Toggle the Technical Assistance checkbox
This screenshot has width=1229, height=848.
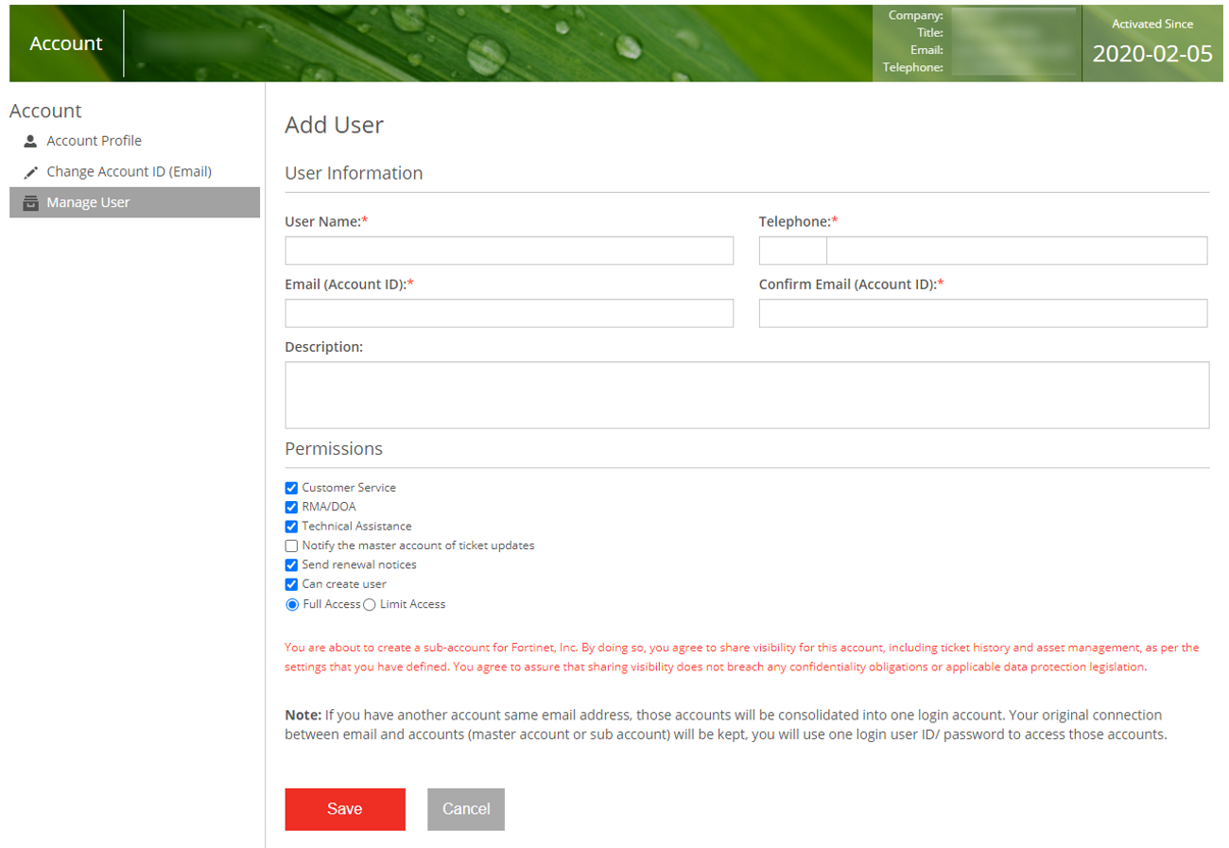(292, 527)
